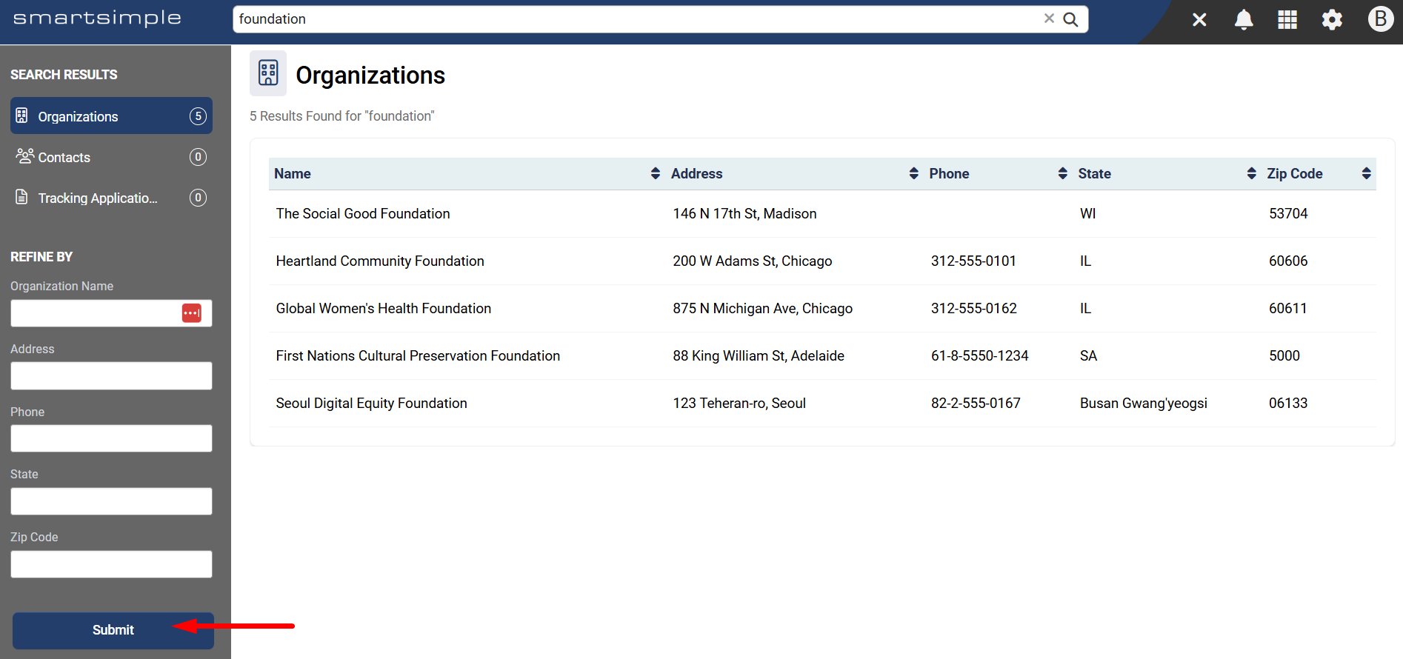Click state Busan Gwang'yeogsi cell

1144,403
